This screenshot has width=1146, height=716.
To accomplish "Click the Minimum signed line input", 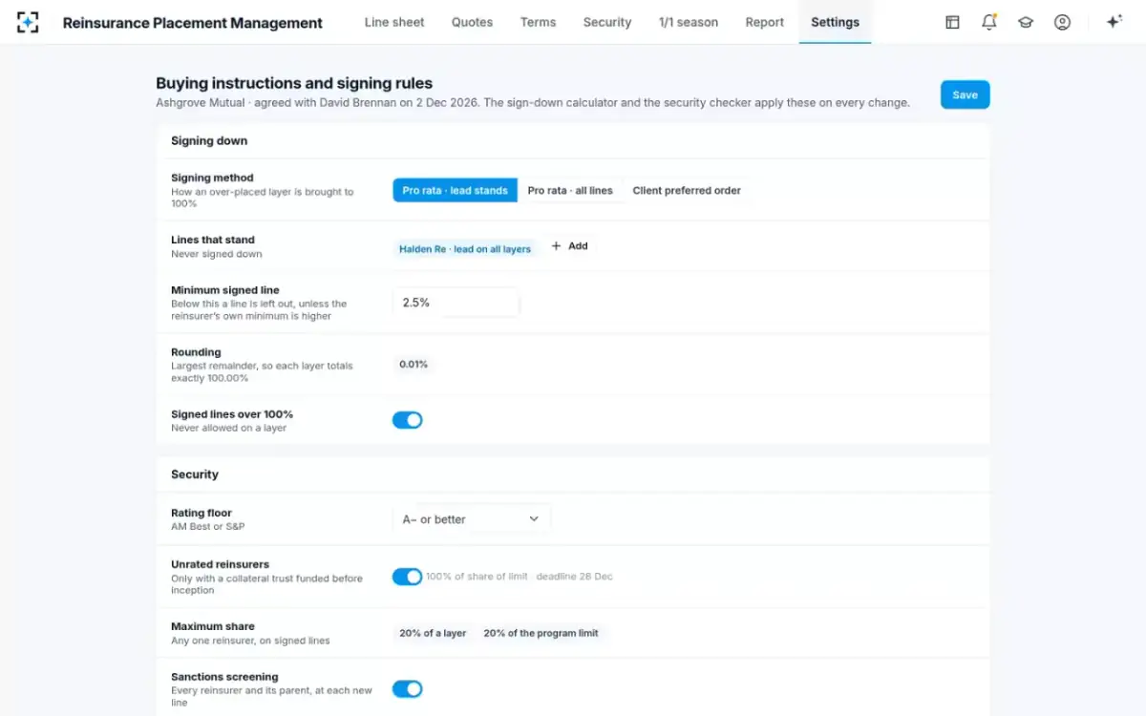I will pos(456,303).
